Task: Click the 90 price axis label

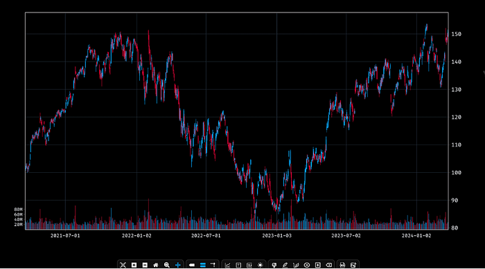Action: (x=455, y=201)
